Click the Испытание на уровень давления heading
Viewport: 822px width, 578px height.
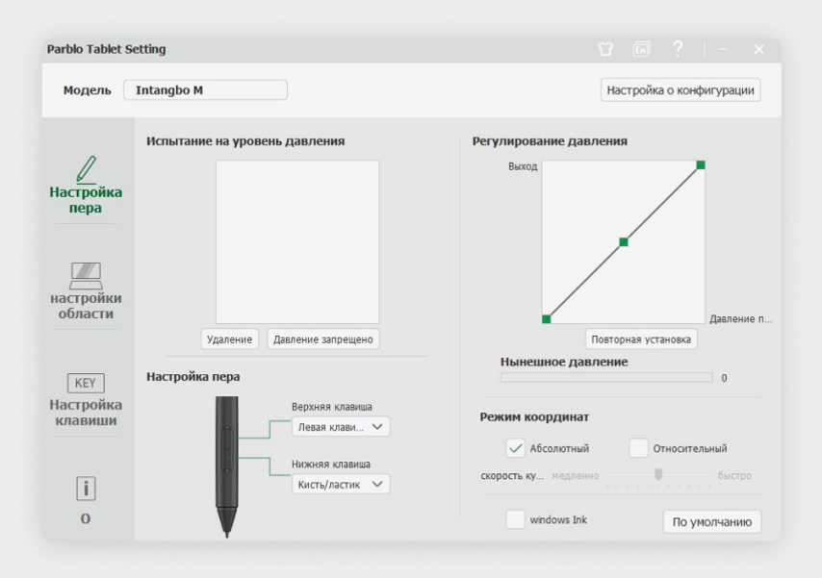pos(245,141)
